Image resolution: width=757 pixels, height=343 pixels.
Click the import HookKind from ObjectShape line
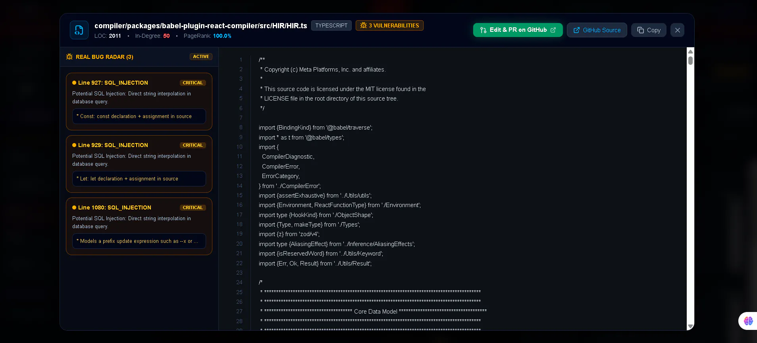pos(316,215)
